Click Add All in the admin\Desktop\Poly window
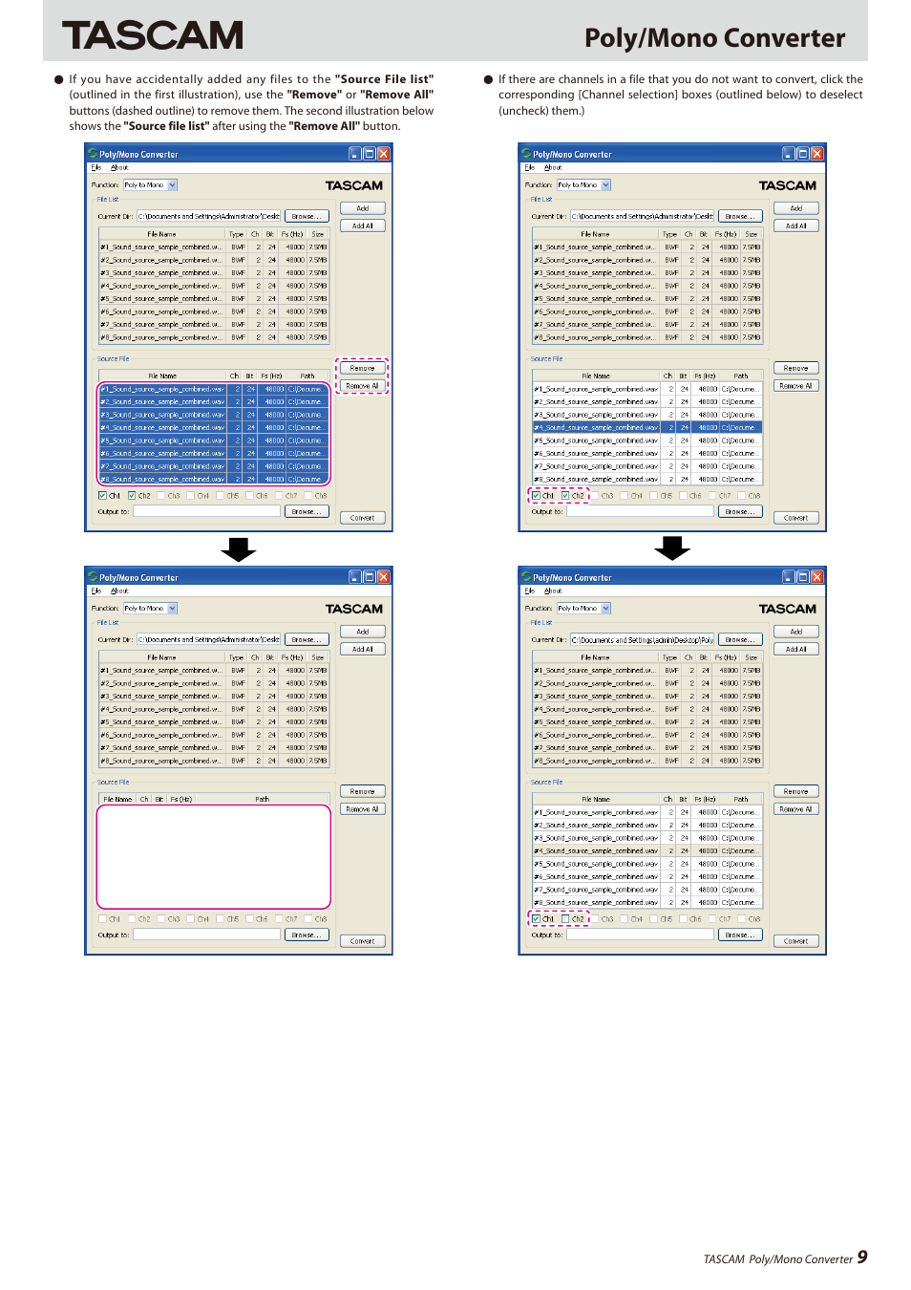Image resolution: width=911 pixels, height=1290 pixels. (796, 649)
